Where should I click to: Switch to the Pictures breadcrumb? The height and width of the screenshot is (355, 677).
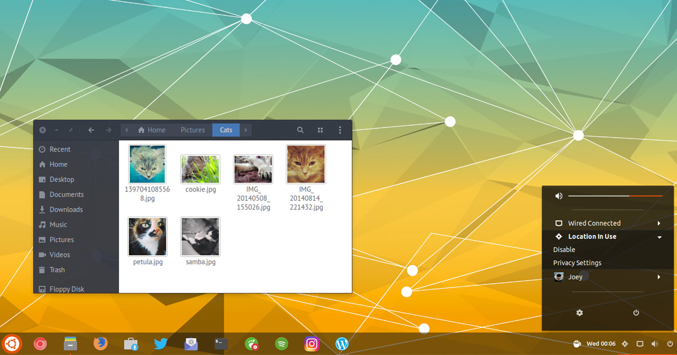pos(192,130)
